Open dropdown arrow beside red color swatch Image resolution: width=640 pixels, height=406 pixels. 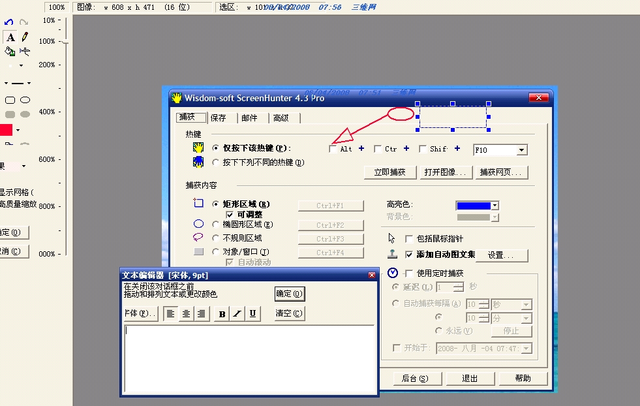[x=18, y=131]
